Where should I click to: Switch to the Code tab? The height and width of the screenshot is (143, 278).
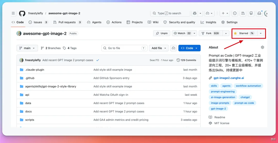pos(18,22)
